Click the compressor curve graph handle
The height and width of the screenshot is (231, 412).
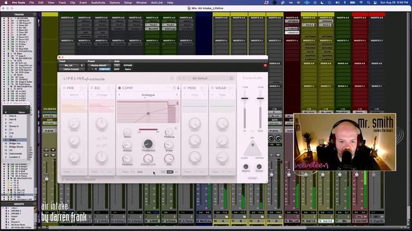[x=148, y=114]
